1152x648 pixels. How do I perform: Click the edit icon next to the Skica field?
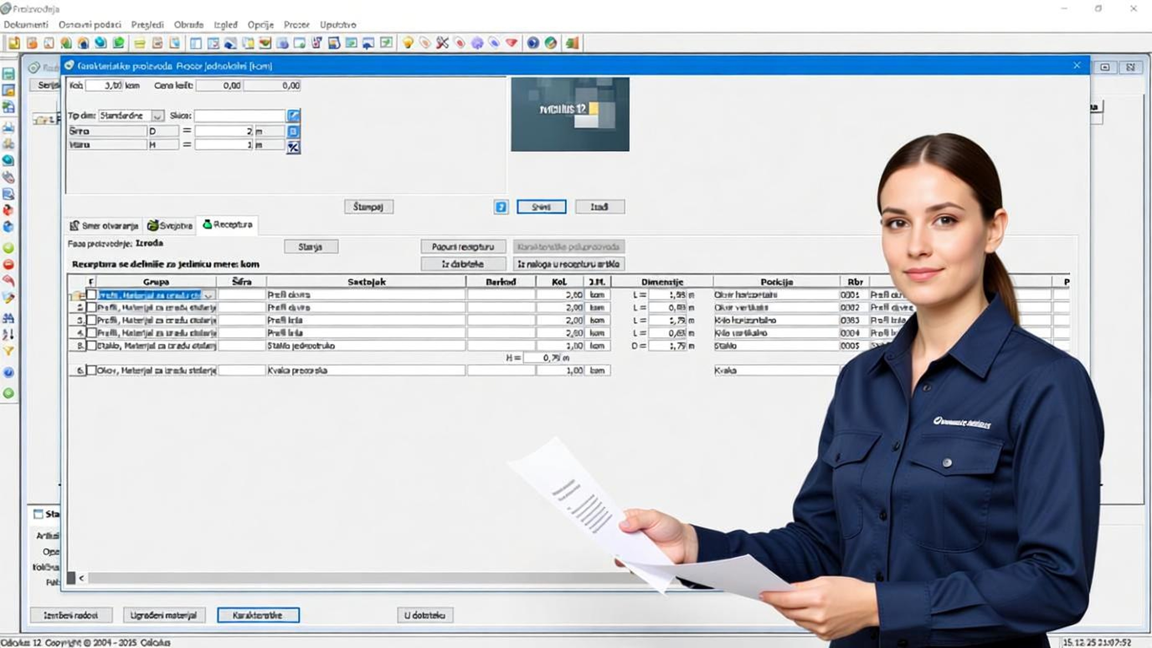pyautogui.click(x=293, y=116)
